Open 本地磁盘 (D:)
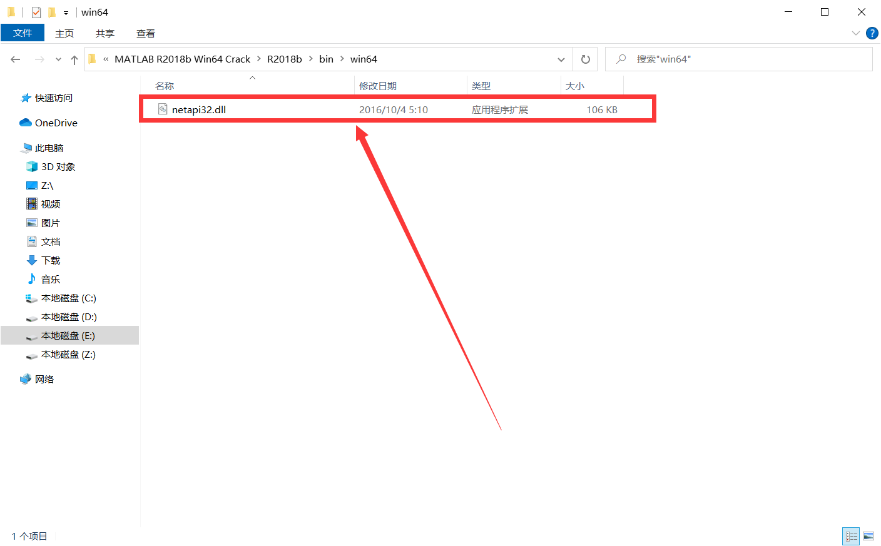881x546 pixels. pyautogui.click(x=69, y=317)
